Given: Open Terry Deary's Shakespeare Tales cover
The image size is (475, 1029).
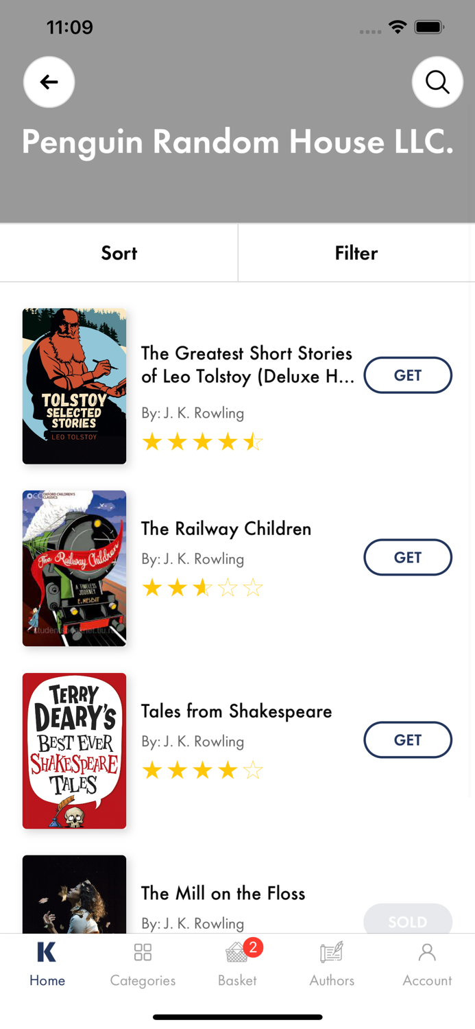Looking at the screenshot, I should coord(74,751).
